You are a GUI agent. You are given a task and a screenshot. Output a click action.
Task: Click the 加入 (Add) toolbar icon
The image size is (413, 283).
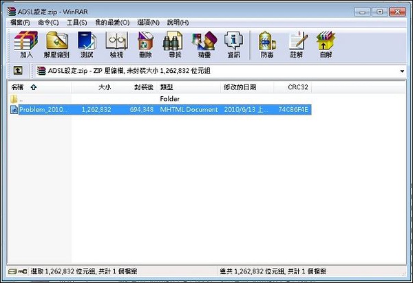(26, 44)
